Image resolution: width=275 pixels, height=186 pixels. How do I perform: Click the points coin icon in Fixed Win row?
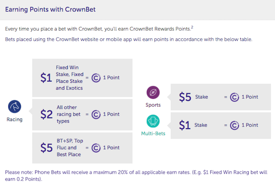(x=96, y=78)
